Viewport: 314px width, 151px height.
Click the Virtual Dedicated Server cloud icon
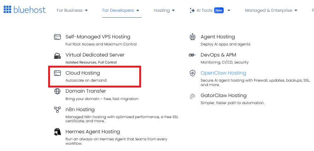pyautogui.click(x=57, y=56)
